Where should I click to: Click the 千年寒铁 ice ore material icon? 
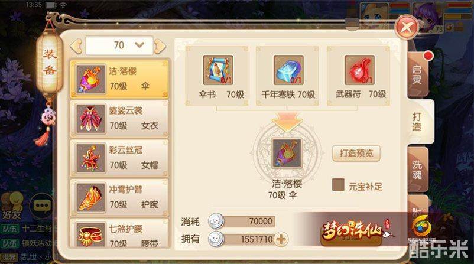click(288, 70)
